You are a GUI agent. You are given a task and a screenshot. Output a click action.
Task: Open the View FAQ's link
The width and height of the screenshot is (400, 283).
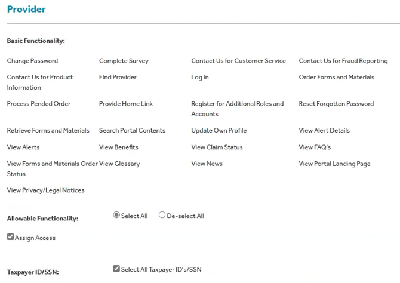(x=315, y=147)
